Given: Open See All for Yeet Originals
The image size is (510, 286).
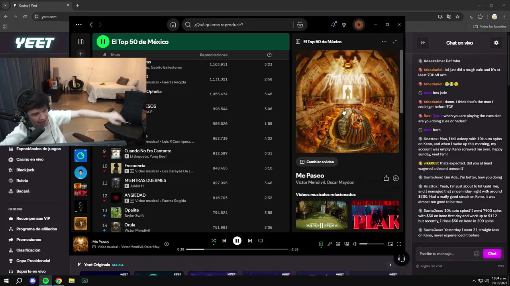Looking at the screenshot, I should click(118, 265).
